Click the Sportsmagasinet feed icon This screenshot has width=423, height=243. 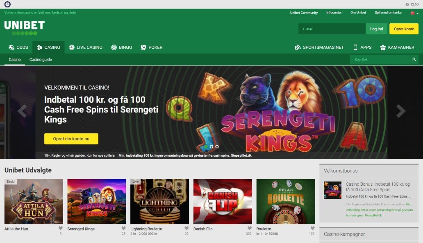[x=298, y=47]
